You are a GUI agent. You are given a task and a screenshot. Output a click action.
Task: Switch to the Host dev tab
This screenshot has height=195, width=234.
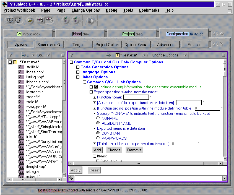pos(81,34)
